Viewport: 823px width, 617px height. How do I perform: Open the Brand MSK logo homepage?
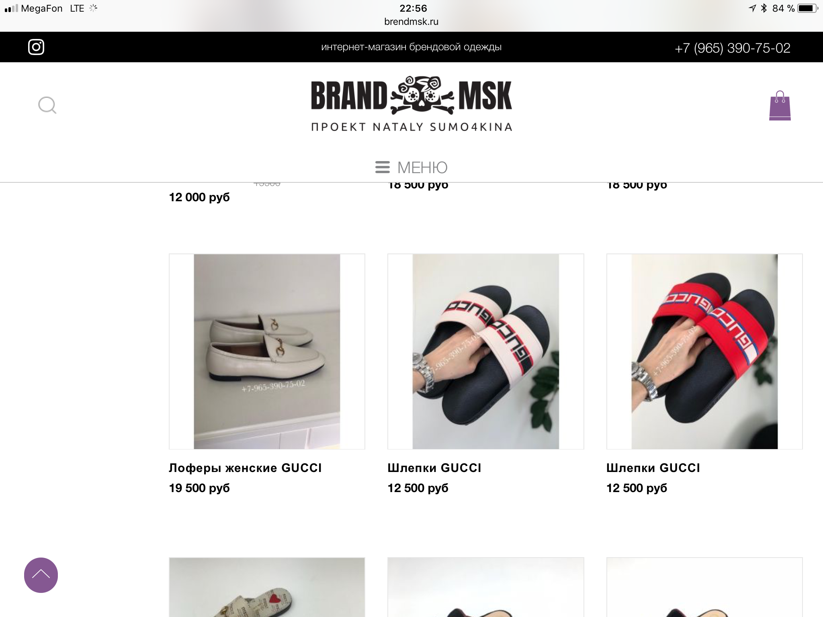(411, 104)
